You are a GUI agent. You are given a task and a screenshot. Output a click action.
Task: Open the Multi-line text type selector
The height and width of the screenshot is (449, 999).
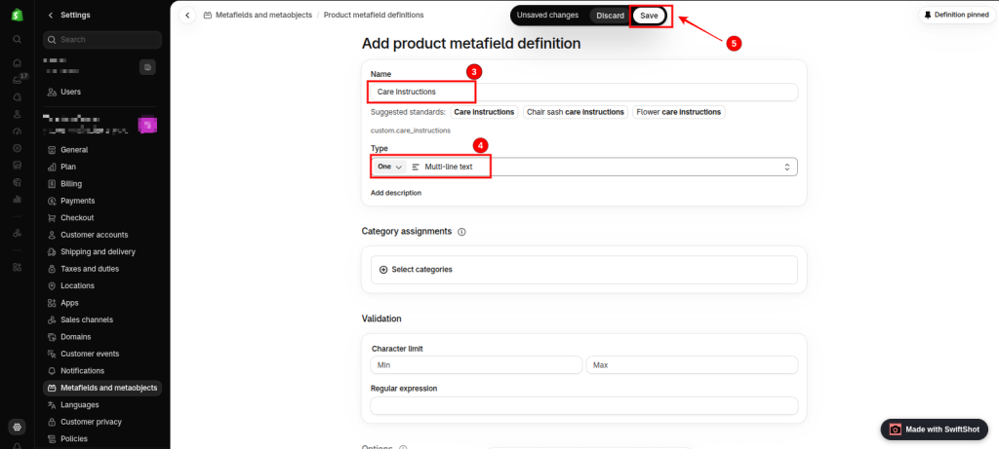pos(583,167)
